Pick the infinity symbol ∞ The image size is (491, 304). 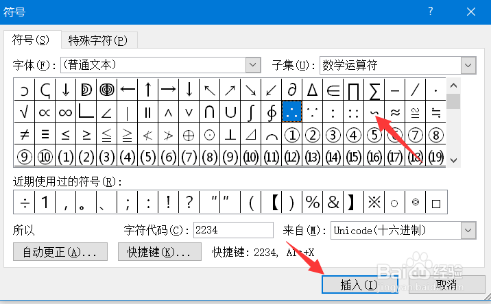pos(65,112)
